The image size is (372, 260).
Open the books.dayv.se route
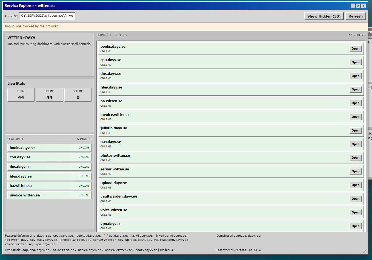[355, 48]
